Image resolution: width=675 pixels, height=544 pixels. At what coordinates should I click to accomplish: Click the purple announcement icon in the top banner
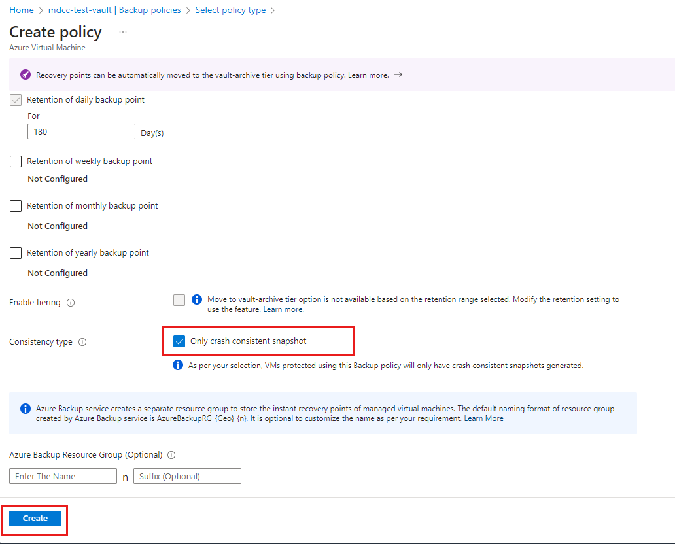25,75
